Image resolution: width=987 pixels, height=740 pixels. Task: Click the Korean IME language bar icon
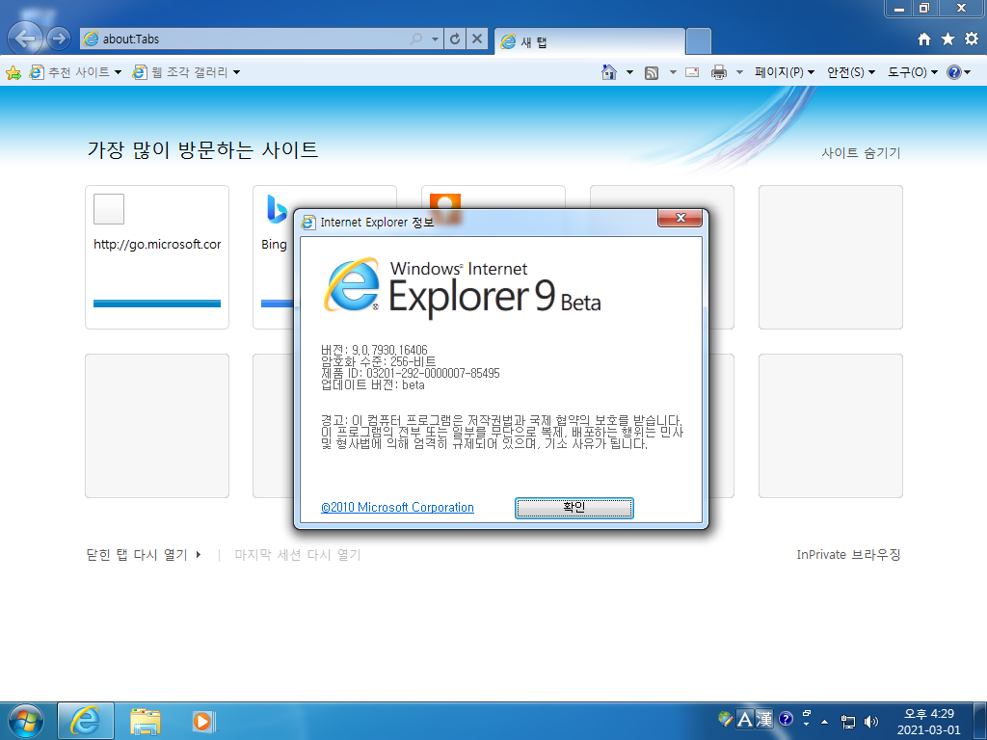[x=725, y=719]
